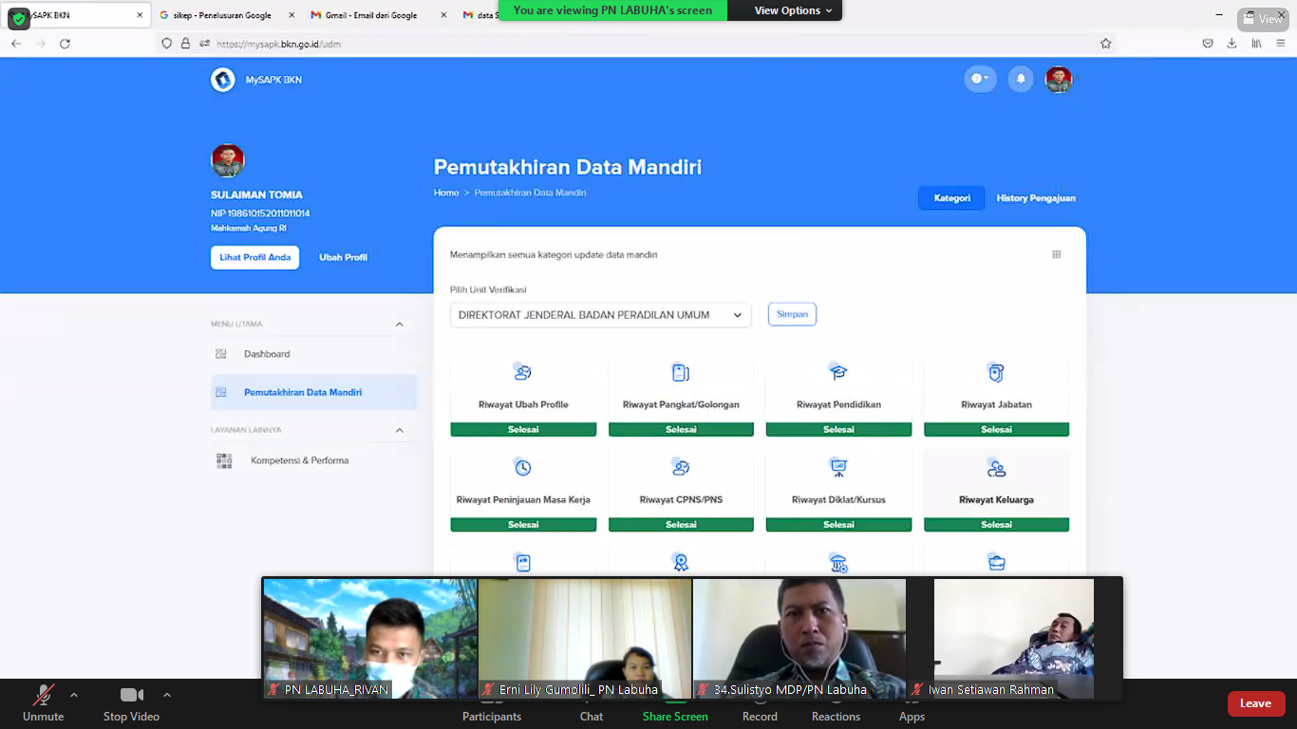
Task: Open Riwayat Pangkat/Golongan category icon
Action: click(x=680, y=372)
